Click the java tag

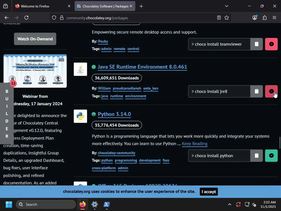click(105, 96)
